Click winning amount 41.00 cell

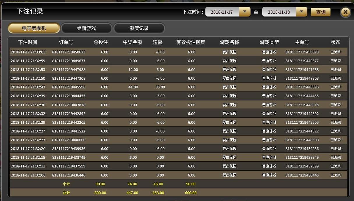133,87
